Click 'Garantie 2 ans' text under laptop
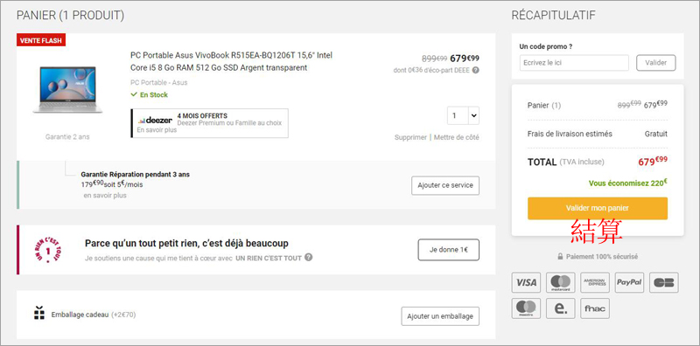The image size is (700, 346). [67, 137]
